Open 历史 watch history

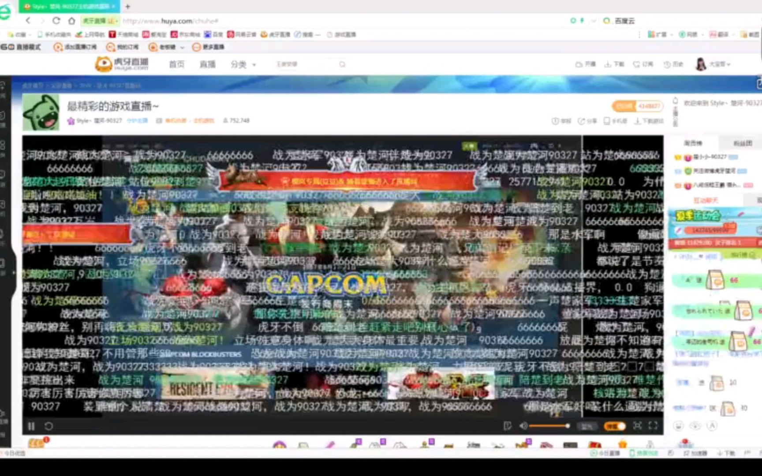pos(673,64)
